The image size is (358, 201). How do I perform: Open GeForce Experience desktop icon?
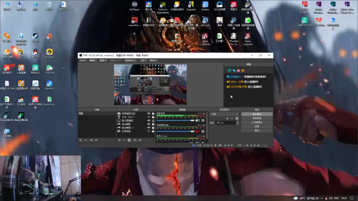coord(163,8)
